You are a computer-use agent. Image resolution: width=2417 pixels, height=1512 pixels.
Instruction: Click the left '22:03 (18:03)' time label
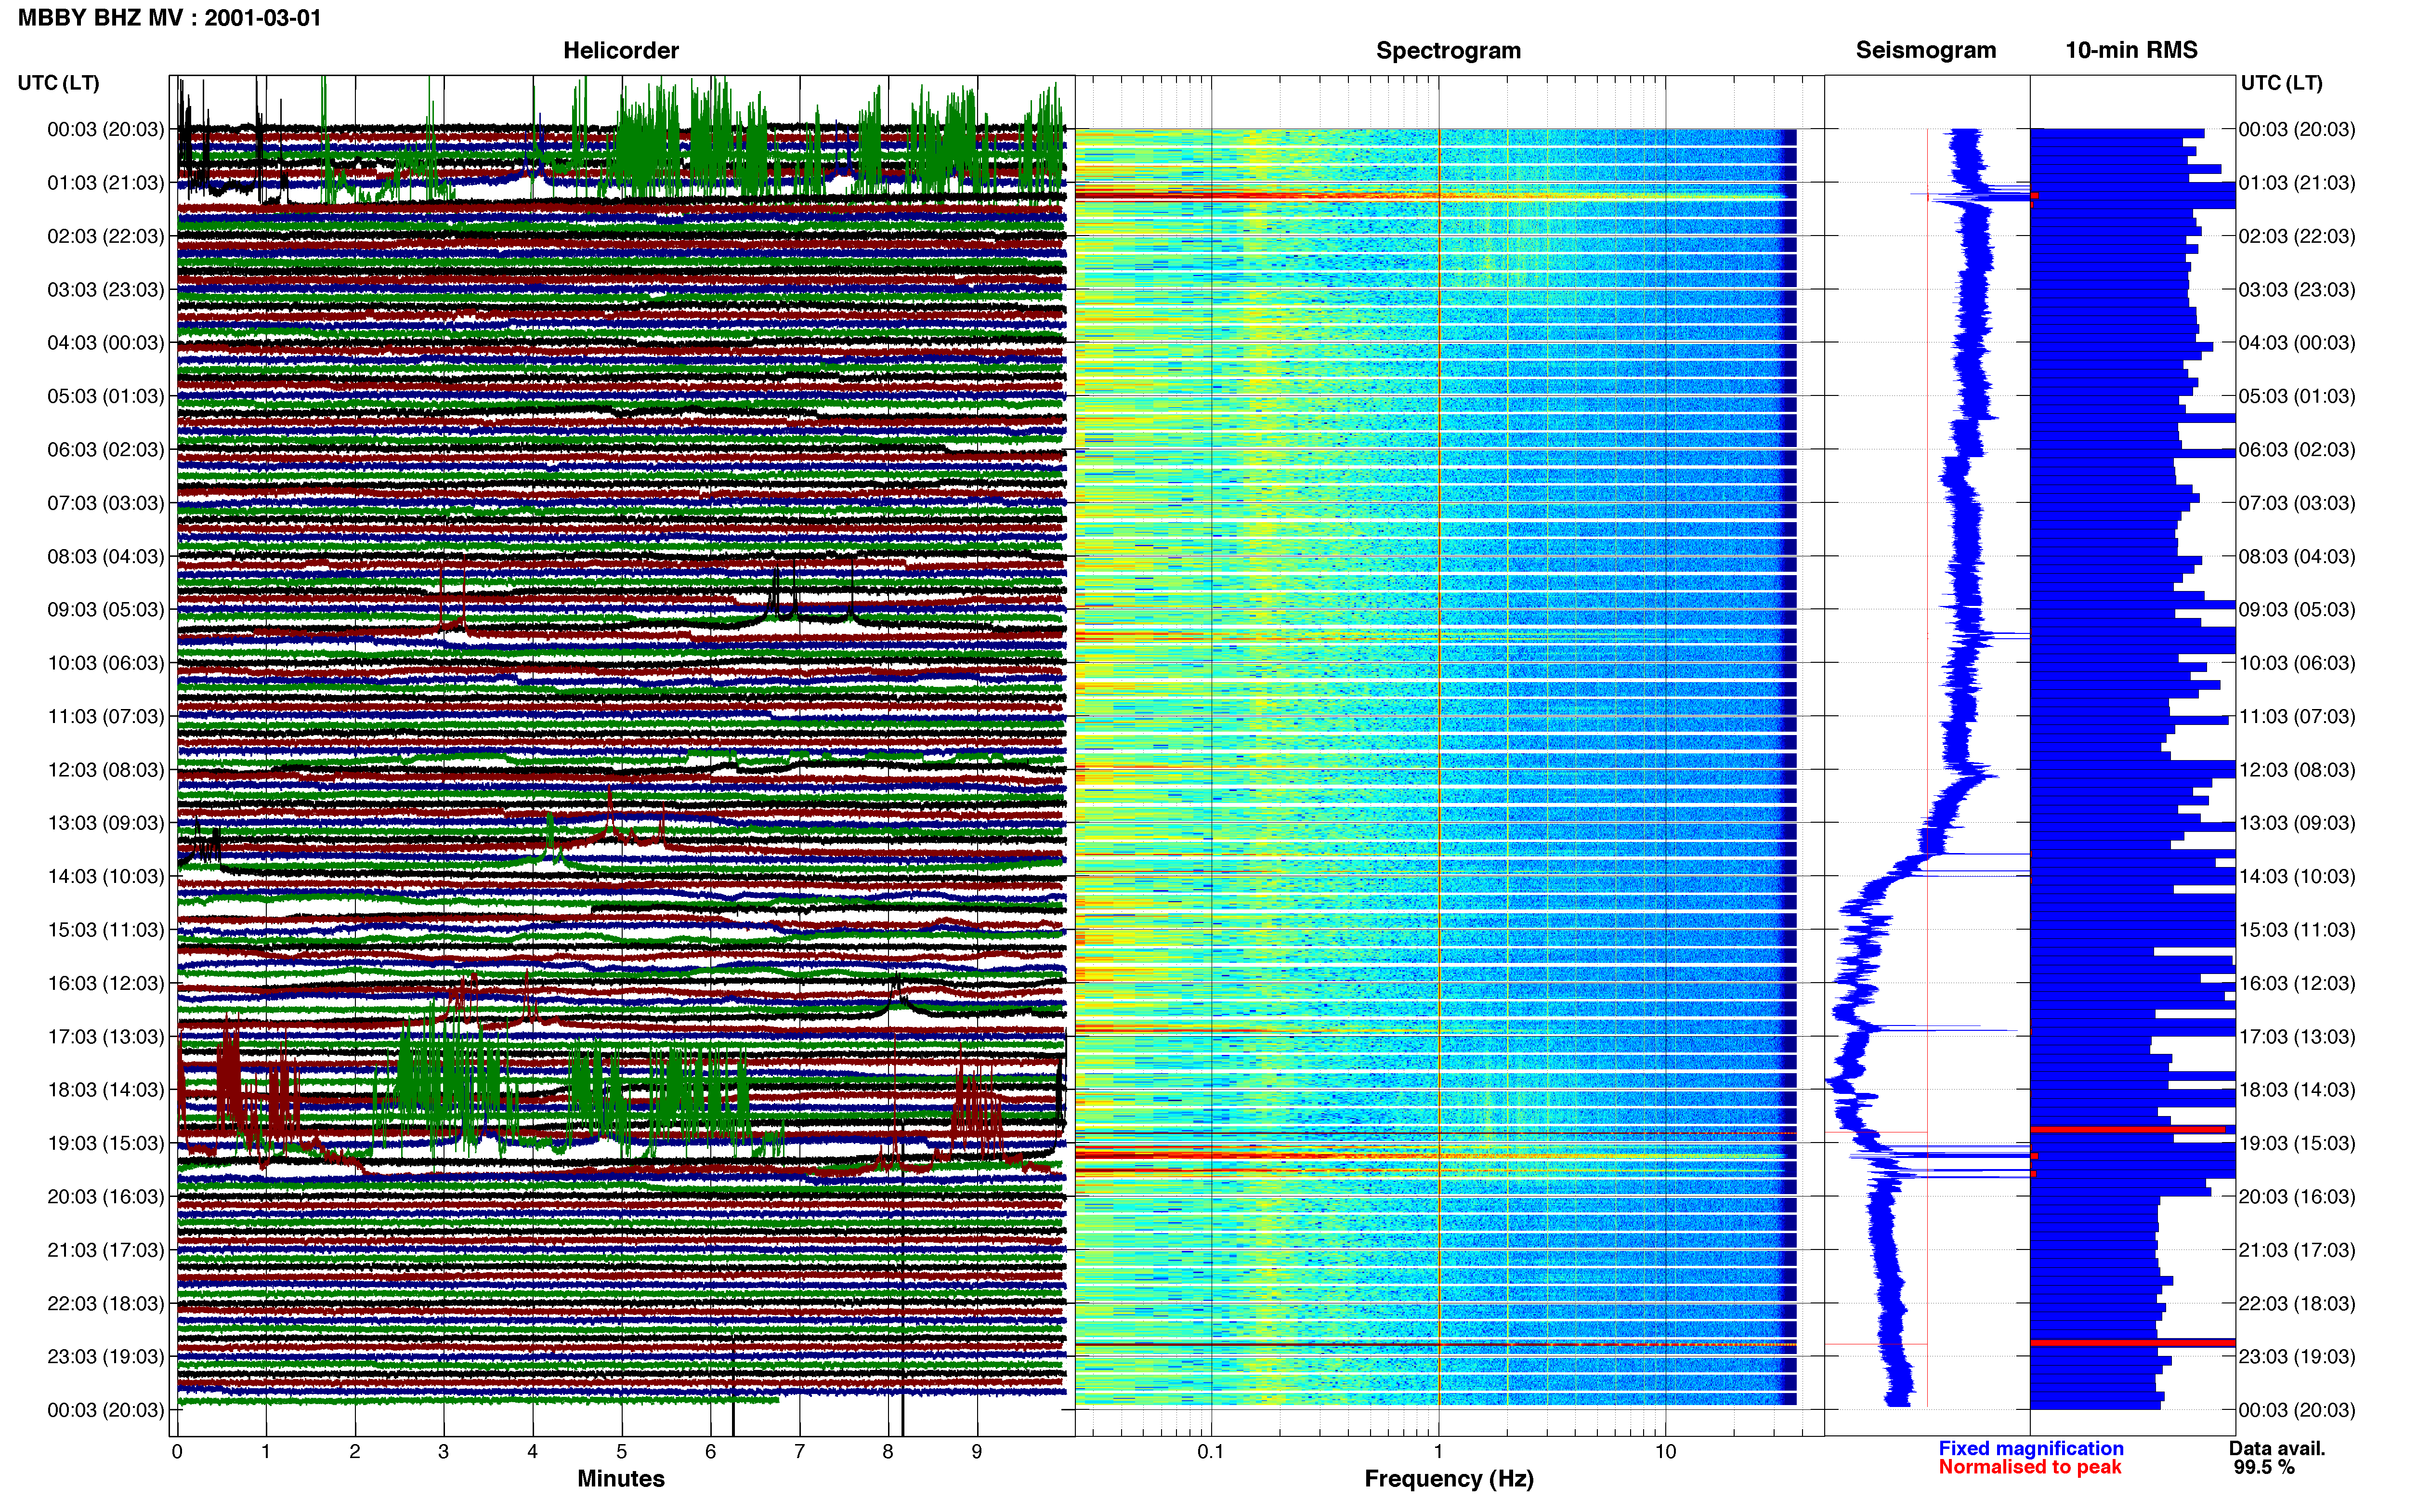[x=106, y=1304]
